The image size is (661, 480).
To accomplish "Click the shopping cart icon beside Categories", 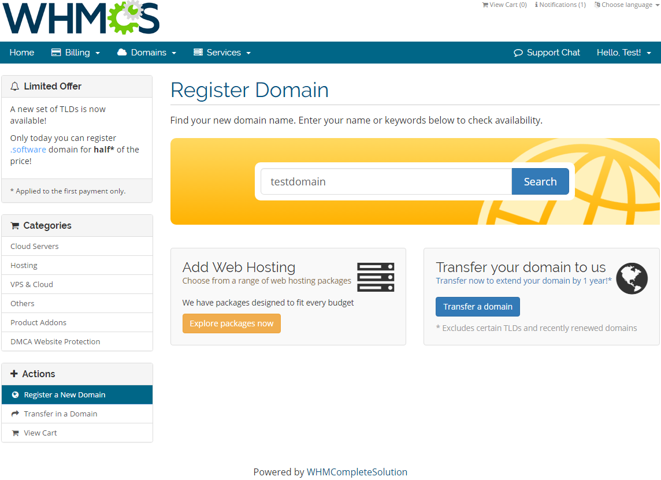I will 15,226.
